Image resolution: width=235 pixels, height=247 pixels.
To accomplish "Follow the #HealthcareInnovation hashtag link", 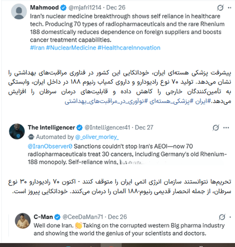I will [129, 48].
